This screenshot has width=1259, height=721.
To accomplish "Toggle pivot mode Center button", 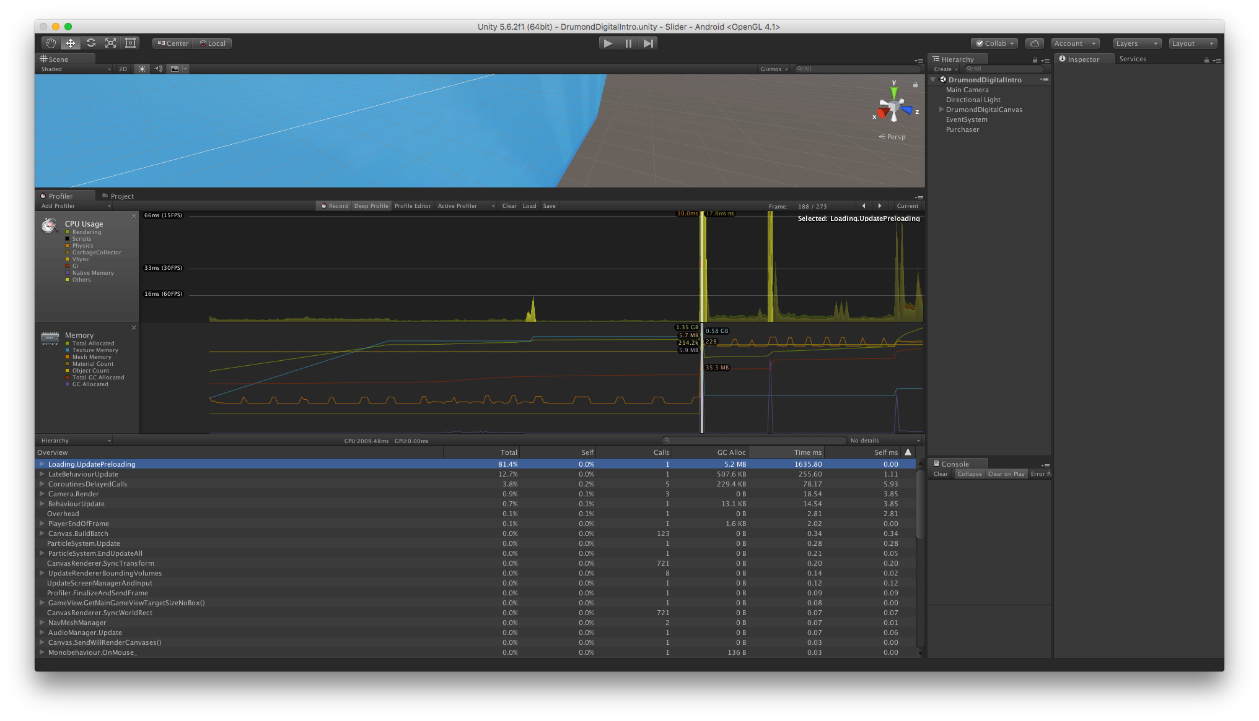I will pos(173,43).
